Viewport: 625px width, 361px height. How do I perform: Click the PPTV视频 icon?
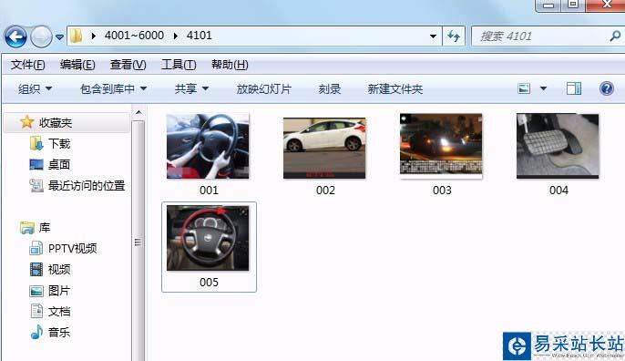coord(36,249)
